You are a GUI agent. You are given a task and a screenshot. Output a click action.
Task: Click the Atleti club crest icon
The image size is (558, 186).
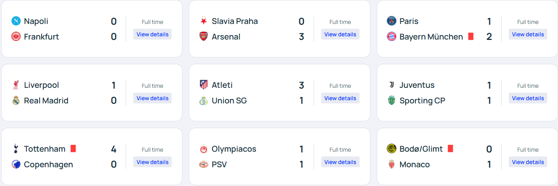[x=204, y=85]
